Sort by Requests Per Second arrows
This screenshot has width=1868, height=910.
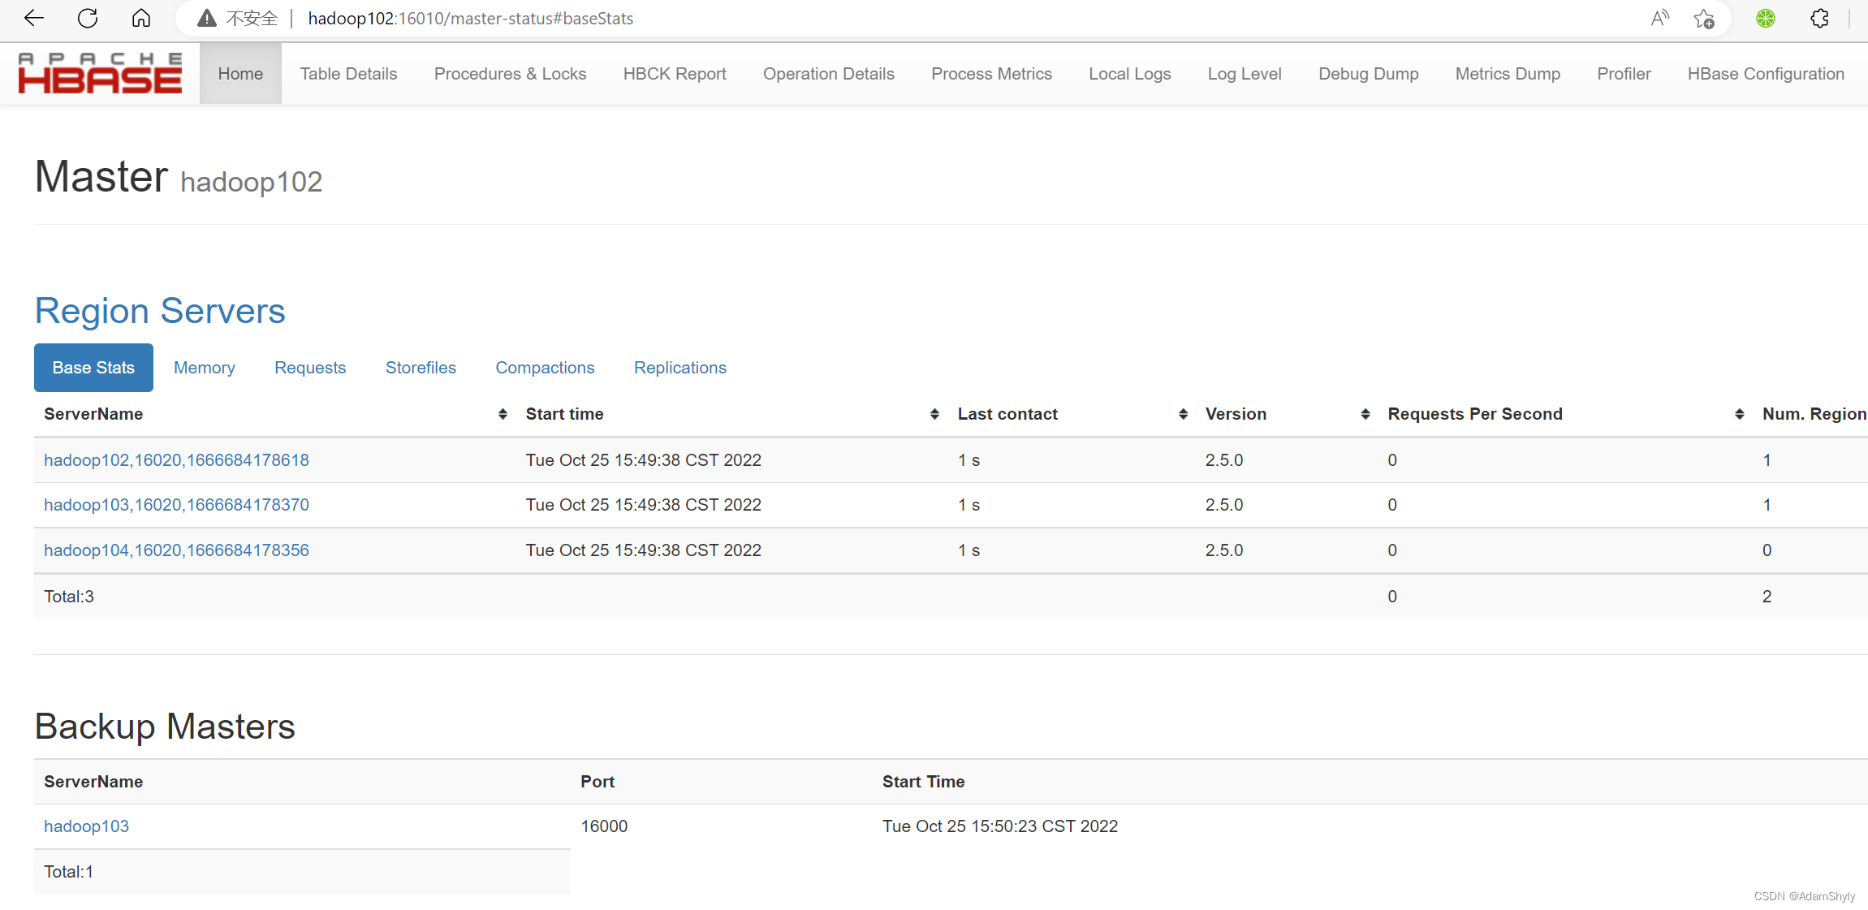point(1739,414)
